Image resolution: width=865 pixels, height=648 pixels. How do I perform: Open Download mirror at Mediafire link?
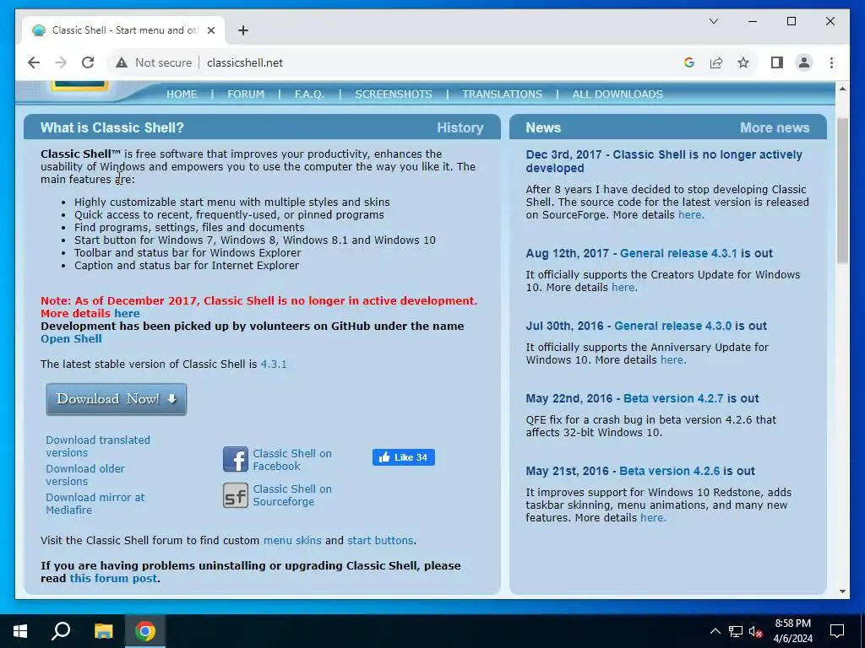[95, 504]
